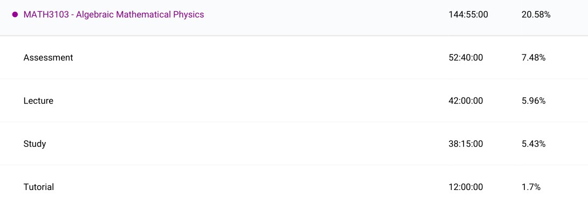The image size is (588, 204).
Task: Click Lecture percentage 5.96%
Action: coord(533,101)
